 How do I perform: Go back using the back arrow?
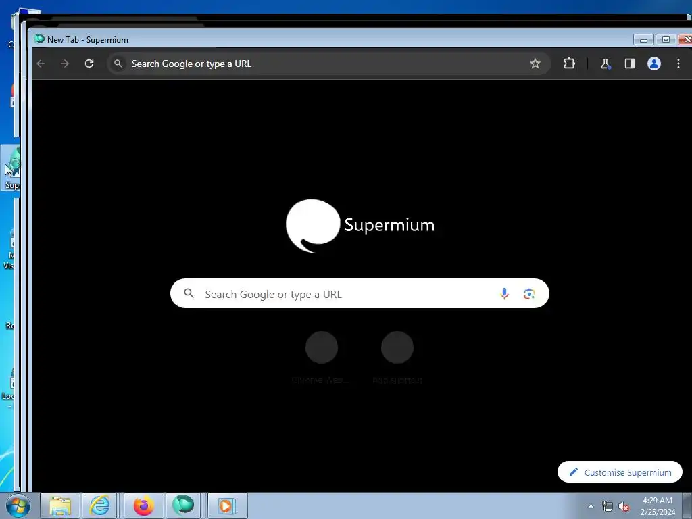pos(41,64)
